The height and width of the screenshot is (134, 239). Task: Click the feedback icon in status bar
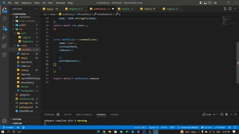click(x=229, y=127)
